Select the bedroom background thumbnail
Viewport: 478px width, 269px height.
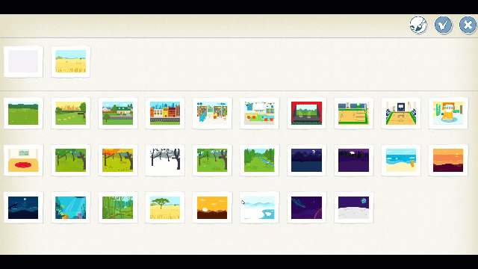[x=448, y=113]
